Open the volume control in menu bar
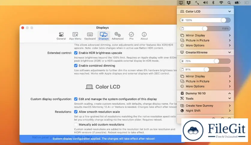 (x=205, y=3)
